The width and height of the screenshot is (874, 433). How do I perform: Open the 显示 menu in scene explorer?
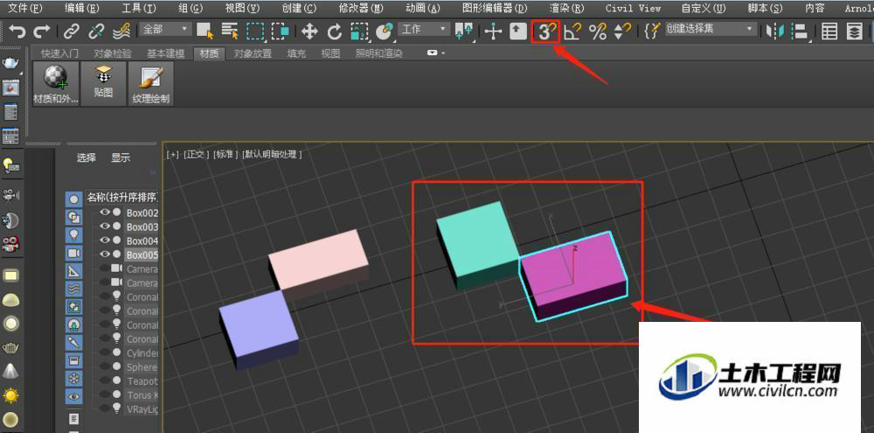click(121, 158)
